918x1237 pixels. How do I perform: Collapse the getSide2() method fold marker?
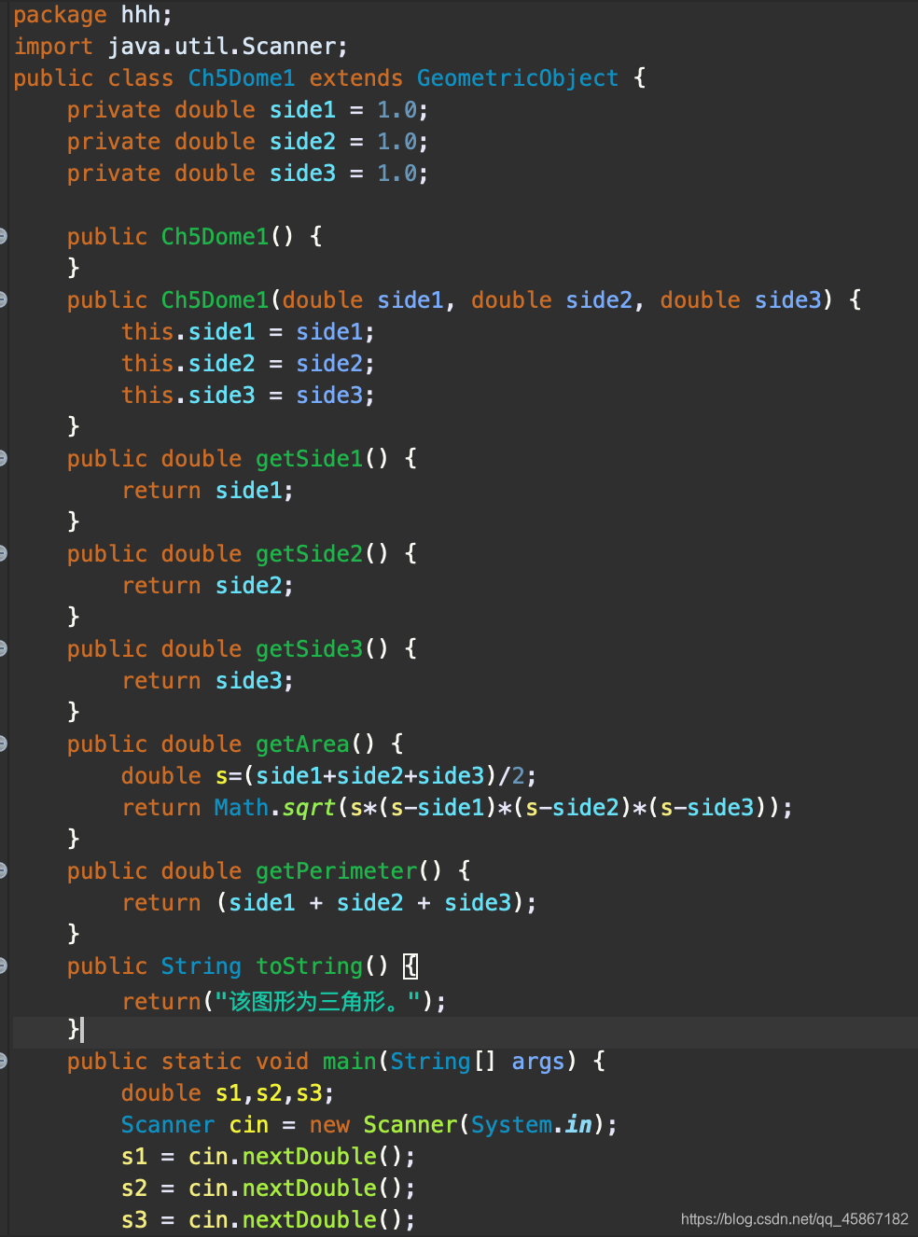[x=3, y=553]
